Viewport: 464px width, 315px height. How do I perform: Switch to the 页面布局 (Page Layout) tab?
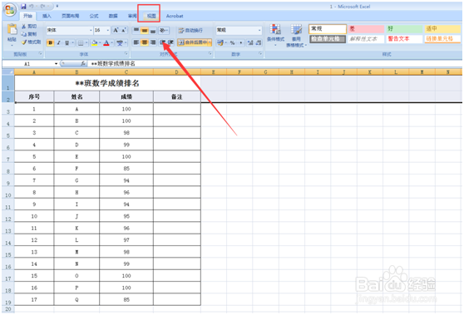[70, 16]
